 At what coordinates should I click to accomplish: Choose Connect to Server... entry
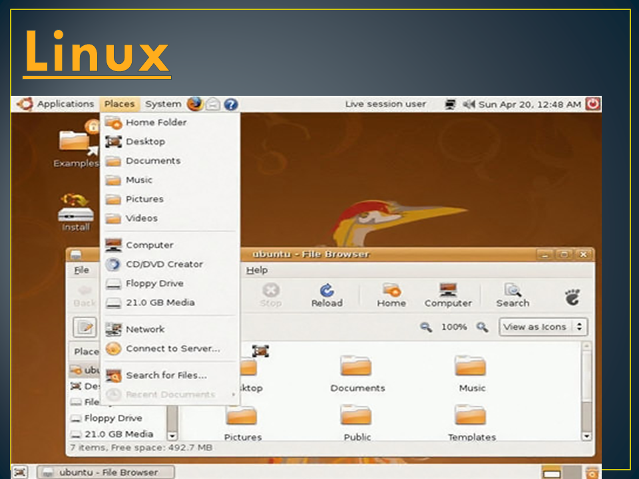point(170,348)
